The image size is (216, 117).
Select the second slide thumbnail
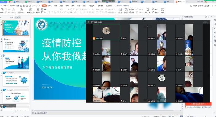(x=16, y=45)
